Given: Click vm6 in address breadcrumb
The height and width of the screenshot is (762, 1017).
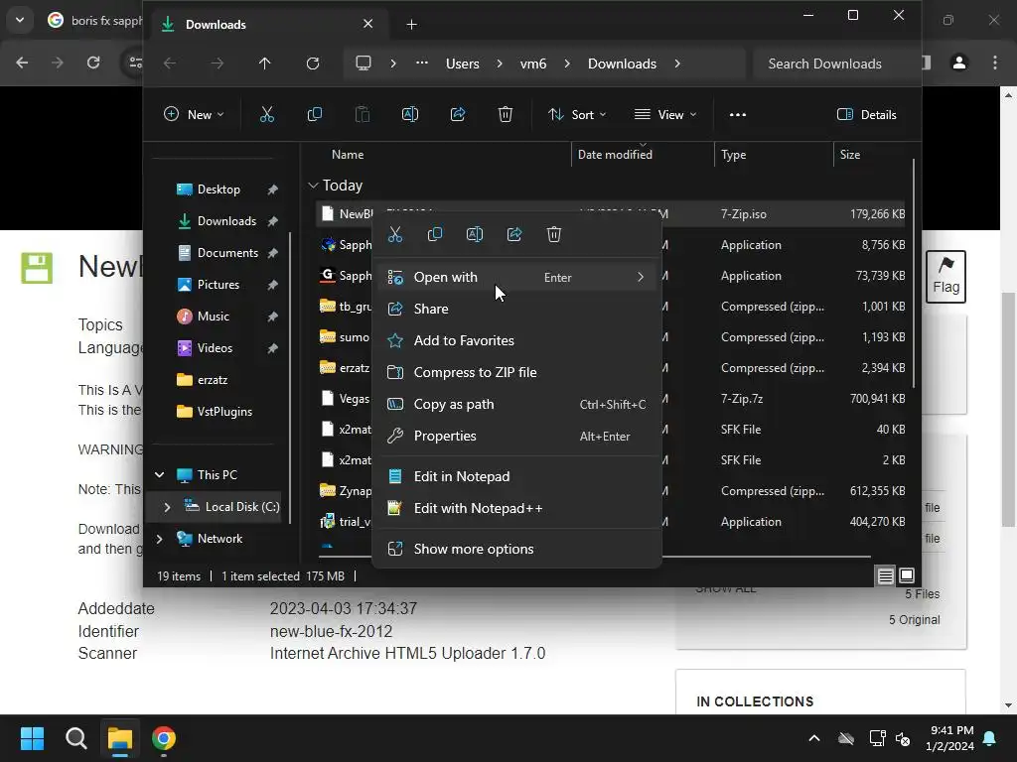Looking at the screenshot, I should (533, 63).
